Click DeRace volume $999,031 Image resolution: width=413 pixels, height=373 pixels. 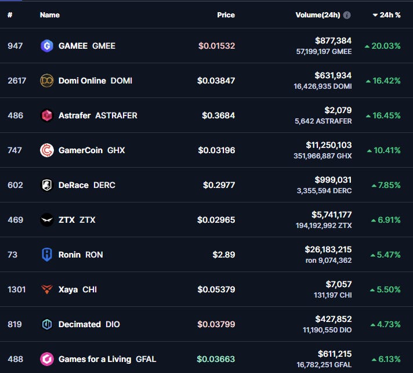[333, 180]
